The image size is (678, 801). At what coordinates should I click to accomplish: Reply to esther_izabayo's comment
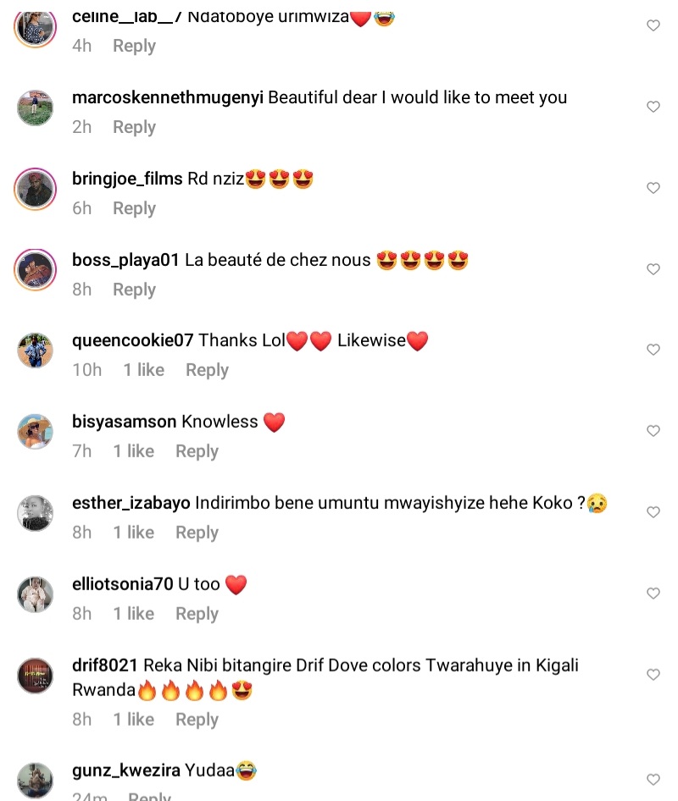click(197, 533)
